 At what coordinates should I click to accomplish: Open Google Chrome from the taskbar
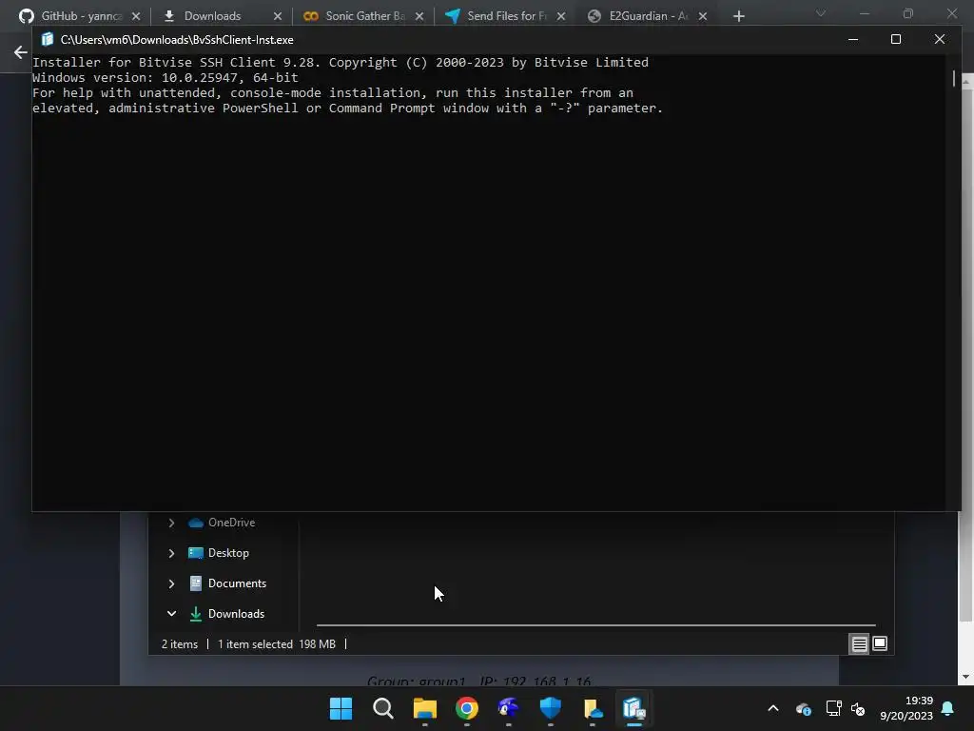click(466, 708)
